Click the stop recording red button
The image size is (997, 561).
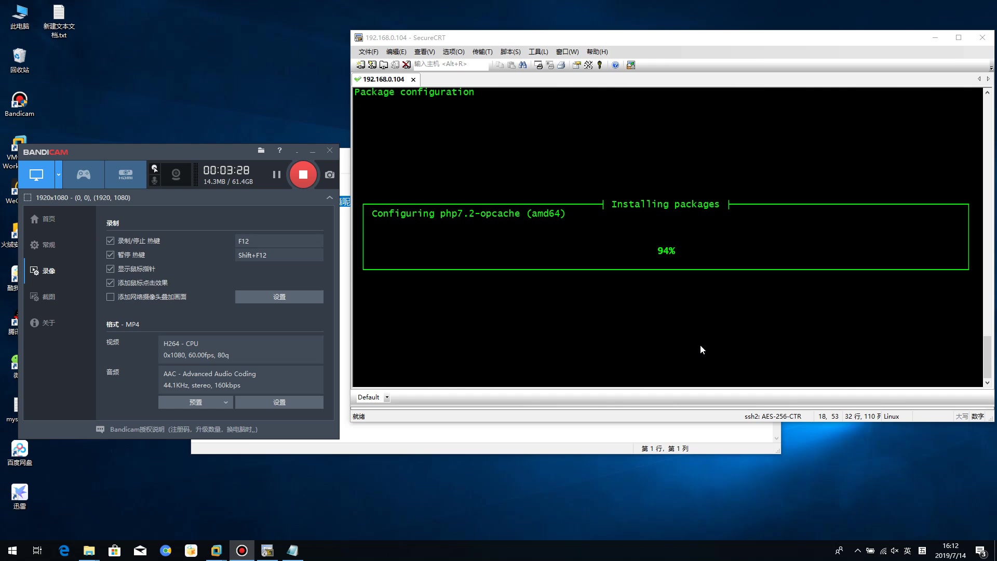click(303, 174)
